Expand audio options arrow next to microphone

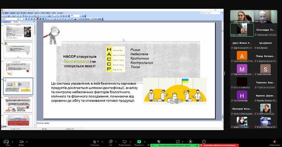click(x=13, y=141)
